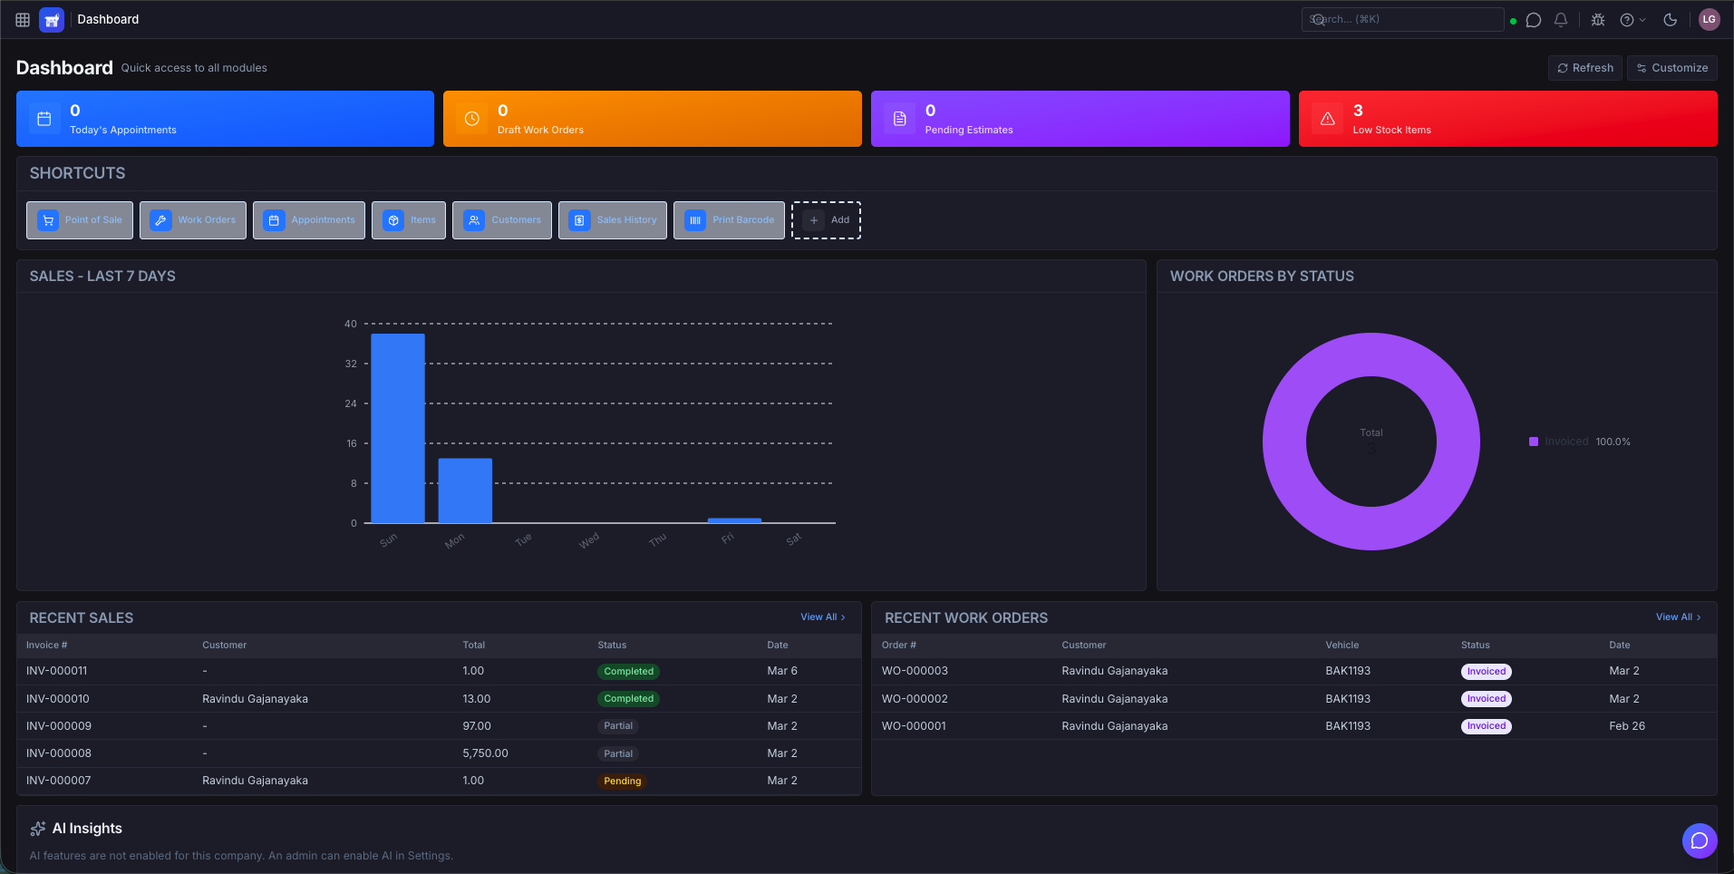Expand the help menu chevron
1734x874 pixels.
pos(1642,20)
